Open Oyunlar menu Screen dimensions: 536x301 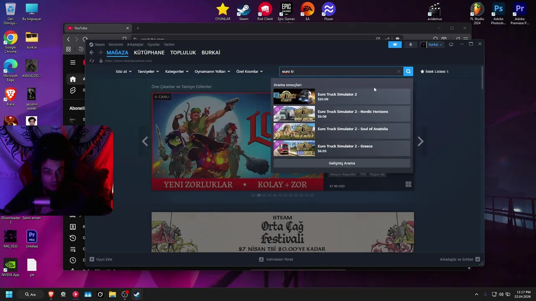154,44
